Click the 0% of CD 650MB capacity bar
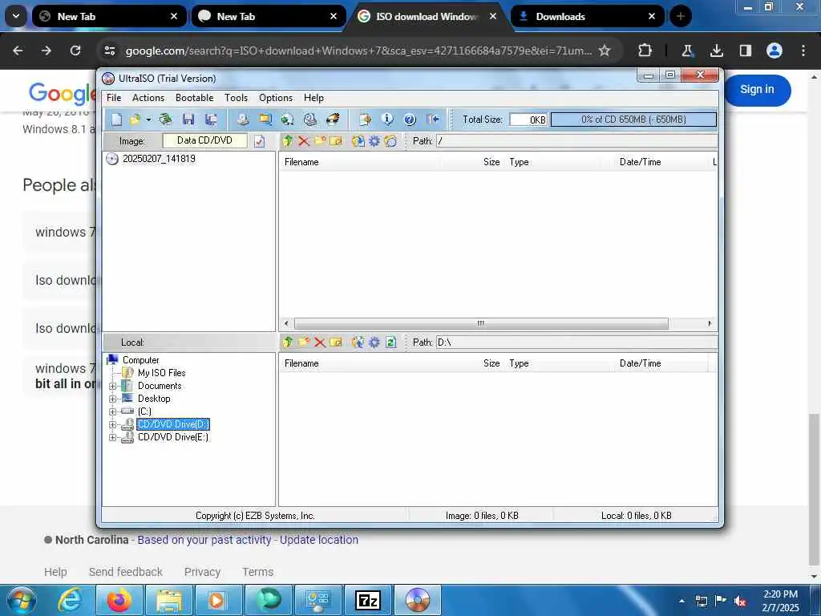 click(633, 120)
